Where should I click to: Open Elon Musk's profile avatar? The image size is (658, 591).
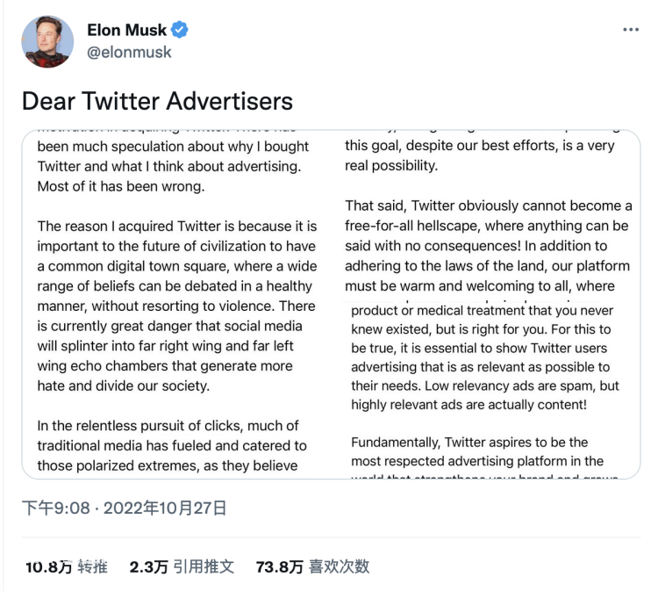47,41
